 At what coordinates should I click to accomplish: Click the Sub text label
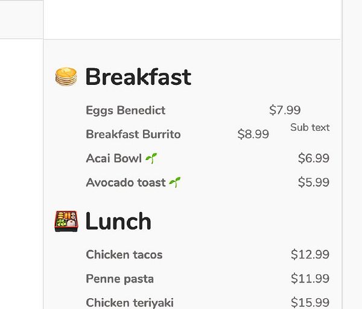point(310,128)
